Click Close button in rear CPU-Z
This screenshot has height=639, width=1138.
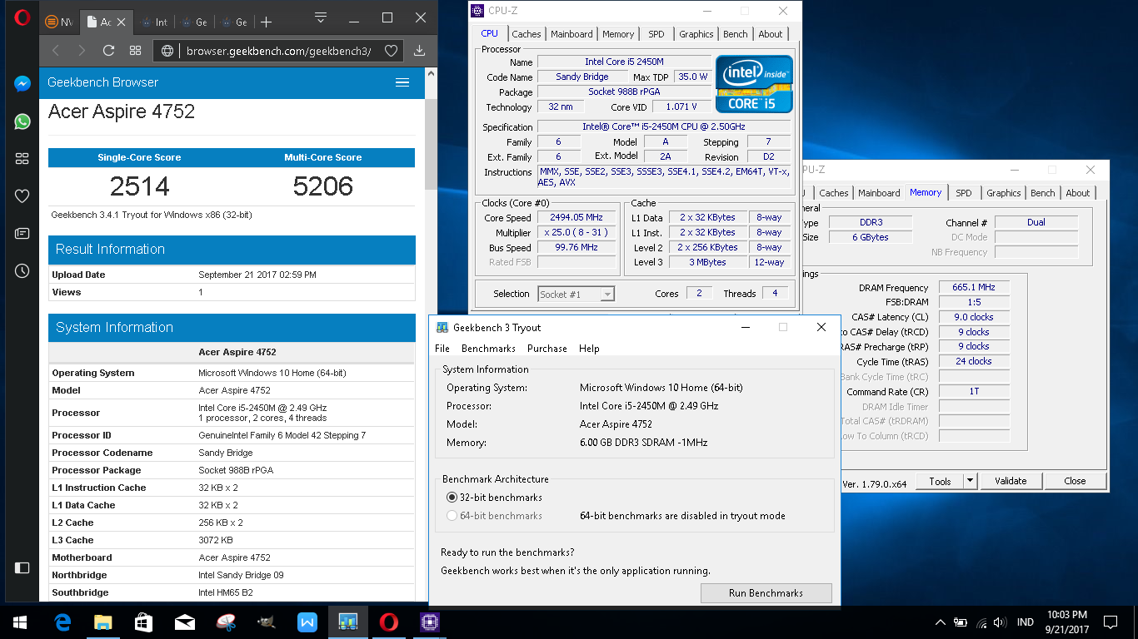1075,481
